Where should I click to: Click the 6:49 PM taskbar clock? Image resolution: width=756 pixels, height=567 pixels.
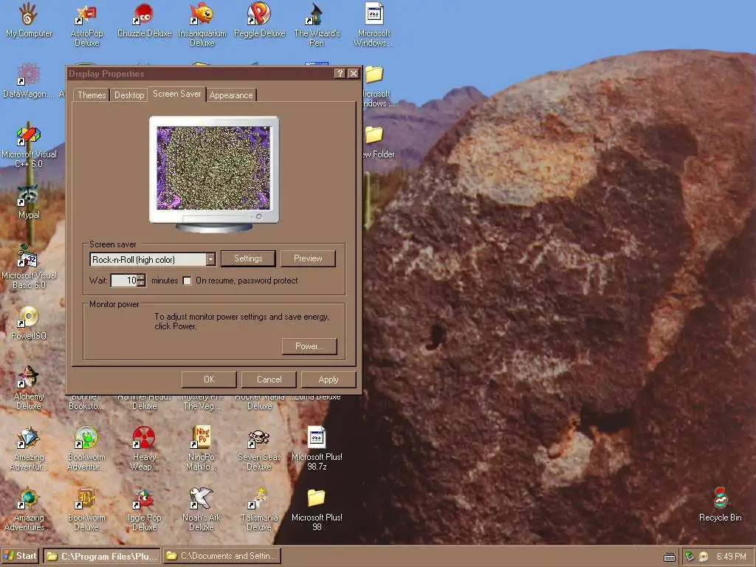pyautogui.click(x=732, y=557)
